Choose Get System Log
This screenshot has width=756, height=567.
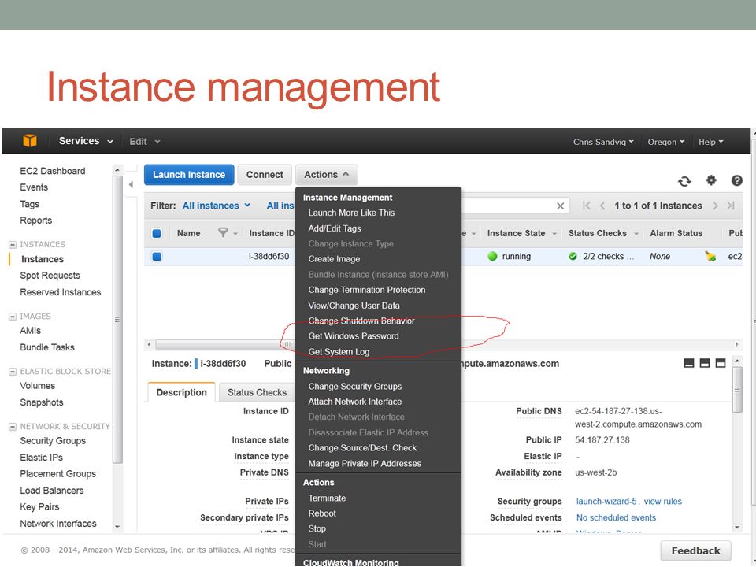pyautogui.click(x=339, y=351)
